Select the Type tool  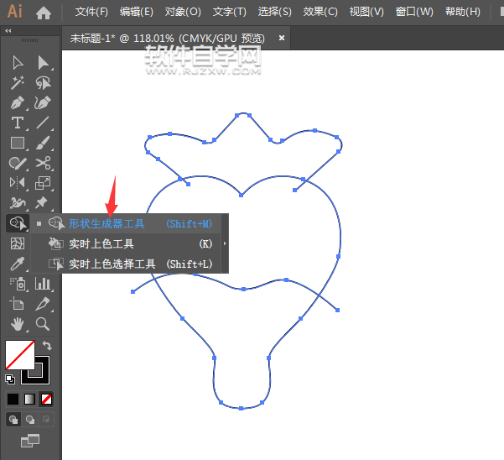pyautogui.click(x=18, y=123)
